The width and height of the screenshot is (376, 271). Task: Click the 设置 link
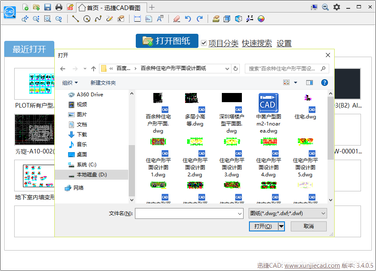[x=284, y=43]
